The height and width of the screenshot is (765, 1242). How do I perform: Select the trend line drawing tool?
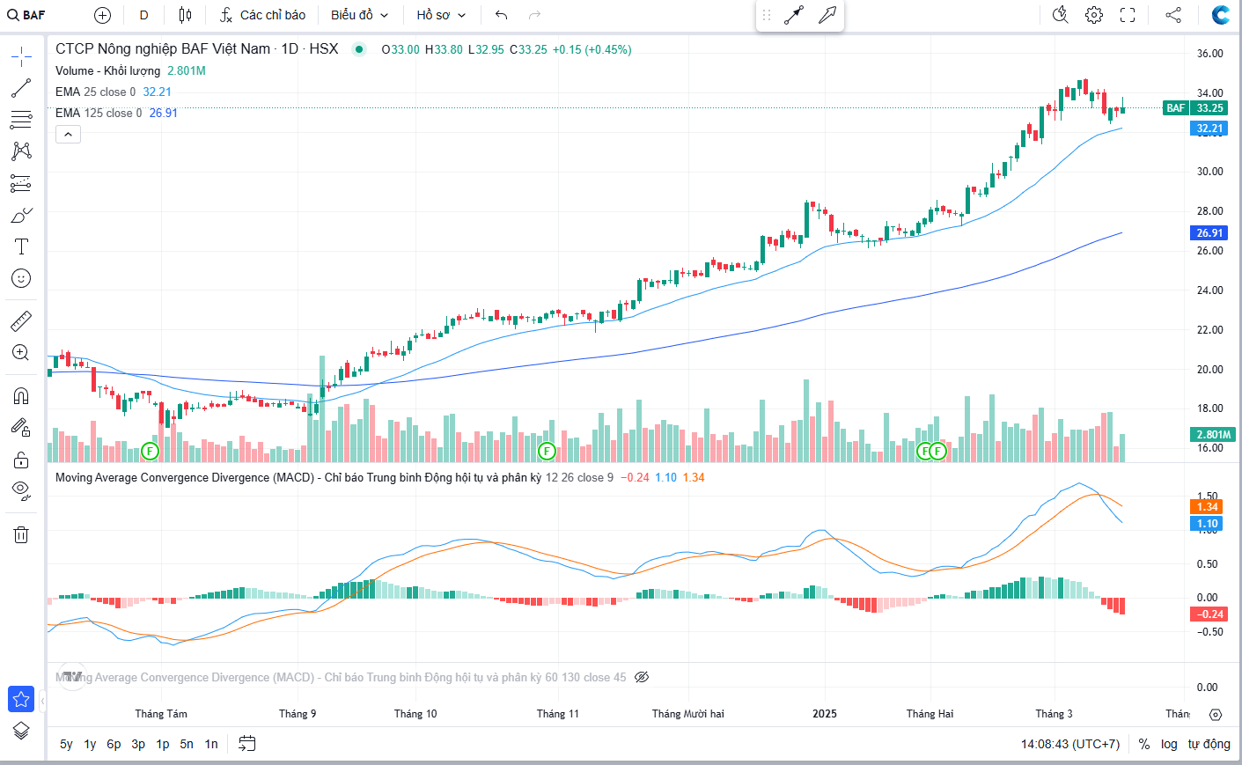pyautogui.click(x=21, y=88)
